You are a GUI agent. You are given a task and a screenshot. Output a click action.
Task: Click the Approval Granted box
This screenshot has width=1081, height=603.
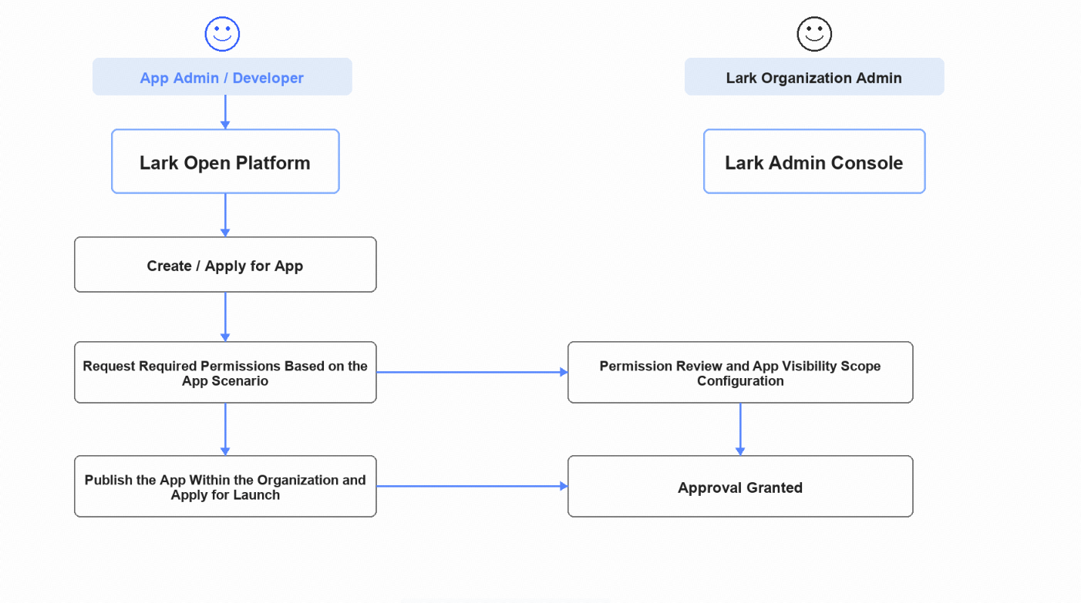[740, 486]
